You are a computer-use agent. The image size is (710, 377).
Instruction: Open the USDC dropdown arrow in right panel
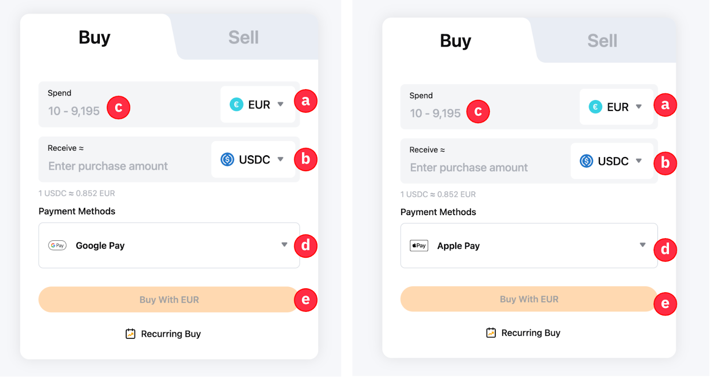click(x=639, y=161)
